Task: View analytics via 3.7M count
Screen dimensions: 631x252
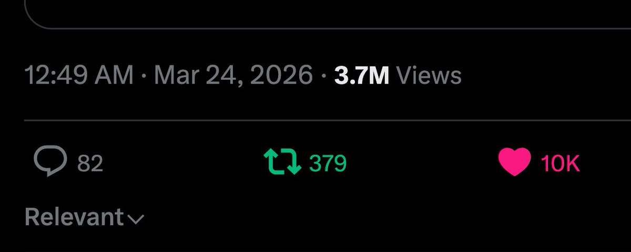Action: click(x=361, y=76)
